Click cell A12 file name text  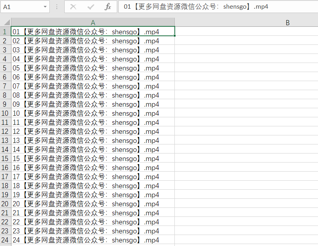point(86,131)
